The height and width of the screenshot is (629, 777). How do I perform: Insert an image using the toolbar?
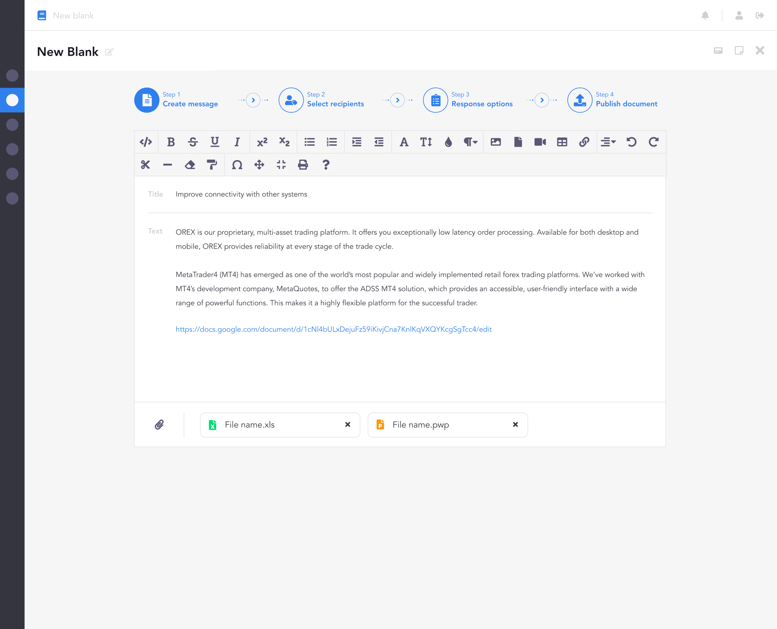(x=496, y=142)
